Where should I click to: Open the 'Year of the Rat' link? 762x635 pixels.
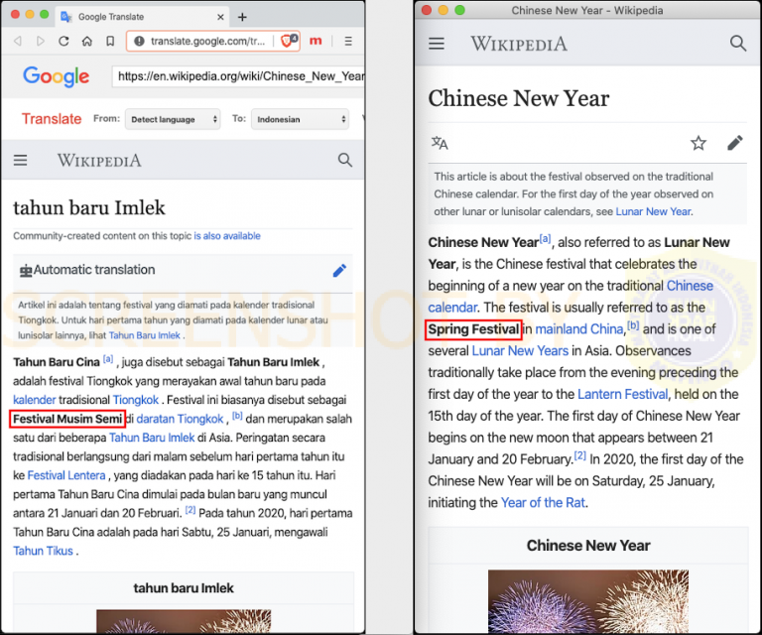[x=543, y=502]
